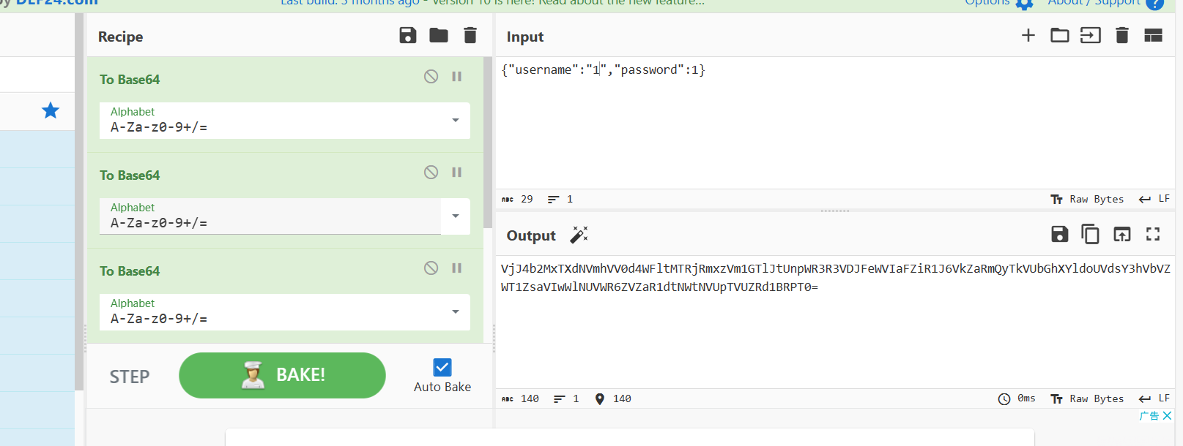Clear recipe with trash icon
Screen dimensions: 1183x446
(470, 35)
